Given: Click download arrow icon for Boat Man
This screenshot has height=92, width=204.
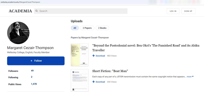Looking at the screenshot, I should 94,82.
